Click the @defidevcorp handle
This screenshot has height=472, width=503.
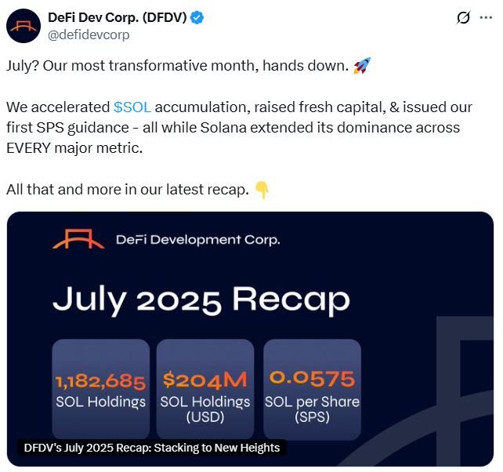(x=89, y=35)
